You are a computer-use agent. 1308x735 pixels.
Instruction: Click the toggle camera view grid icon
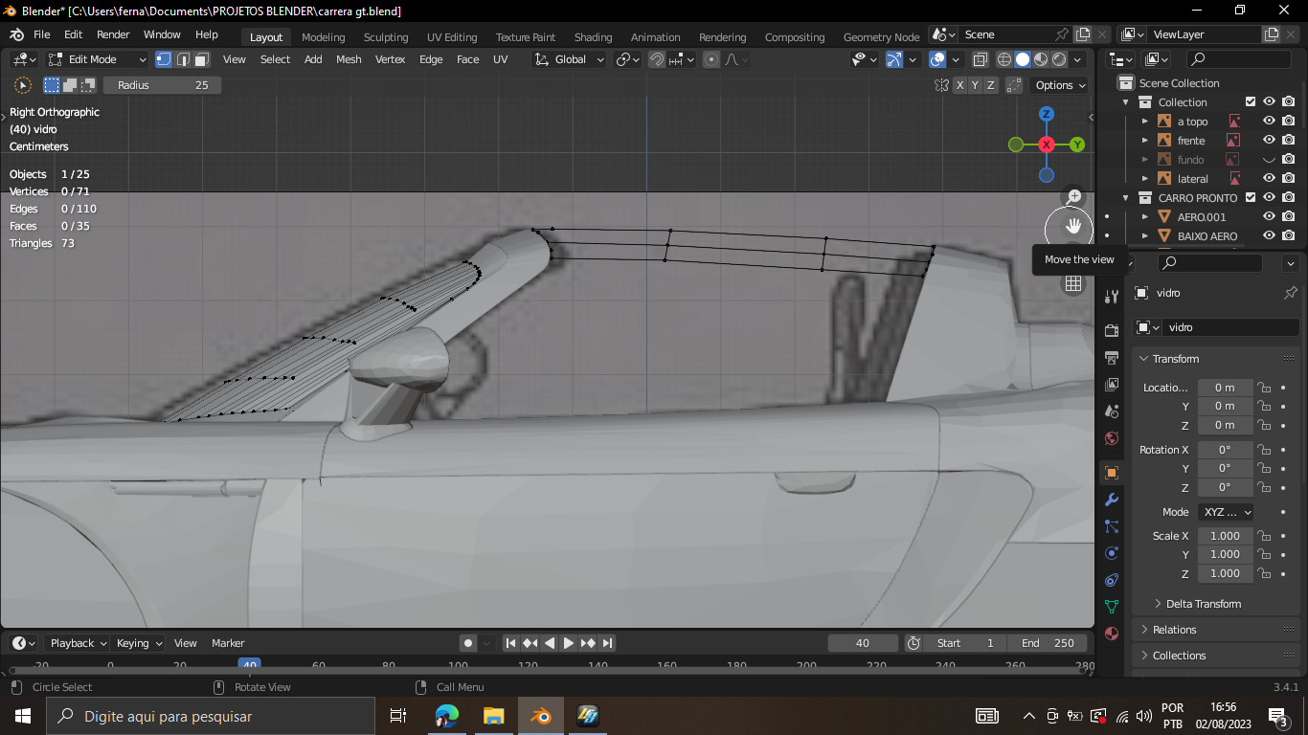1073,283
